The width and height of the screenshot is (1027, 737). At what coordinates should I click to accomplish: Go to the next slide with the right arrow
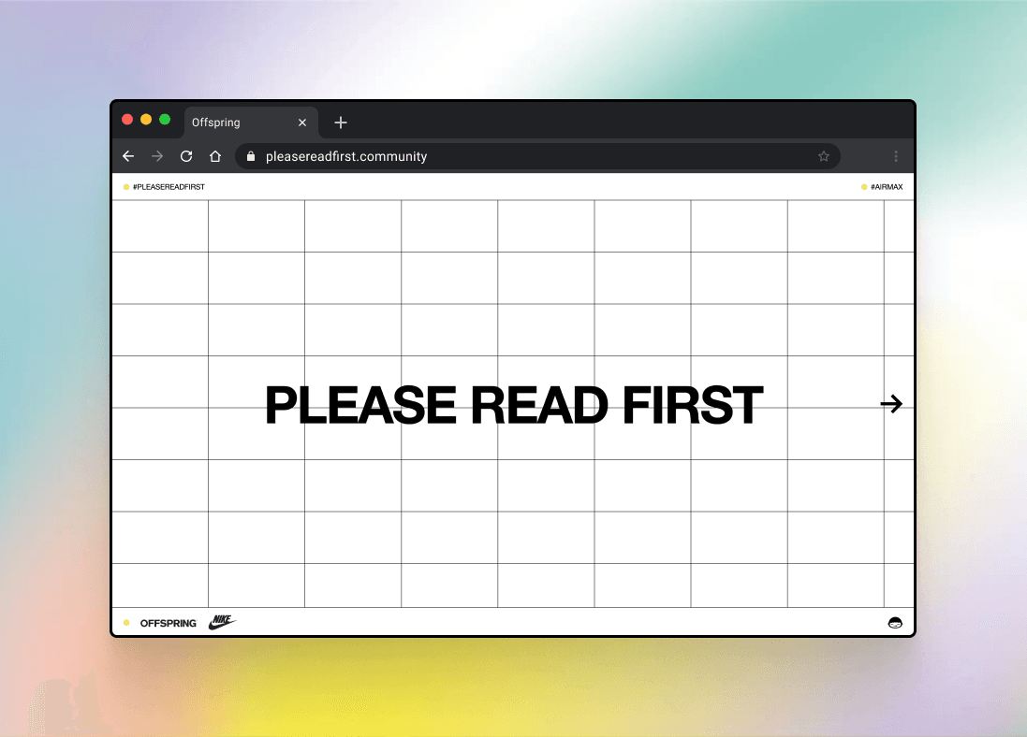[x=891, y=404]
